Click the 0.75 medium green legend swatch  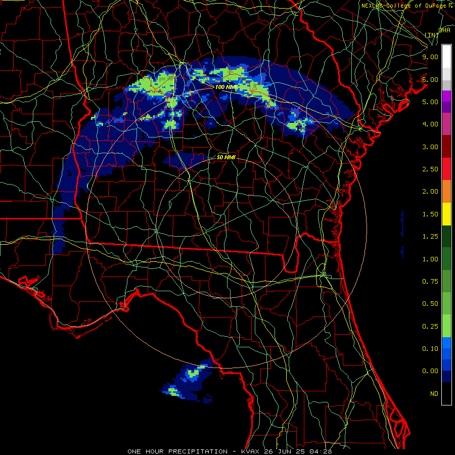pos(446,281)
